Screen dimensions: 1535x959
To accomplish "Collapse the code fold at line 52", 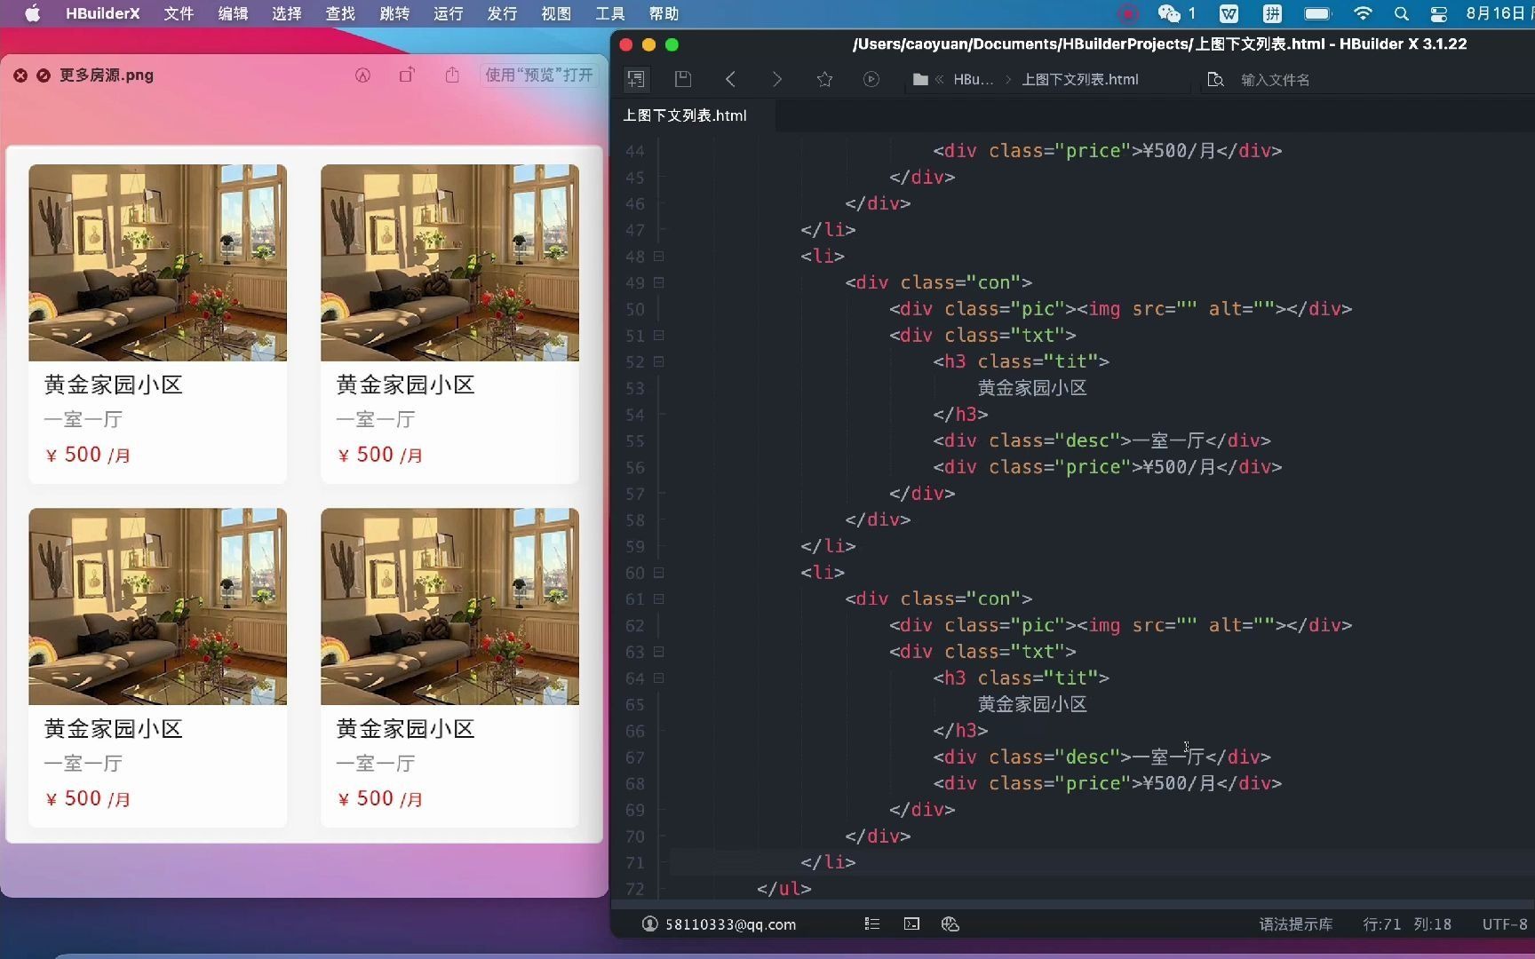I will [659, 361].
